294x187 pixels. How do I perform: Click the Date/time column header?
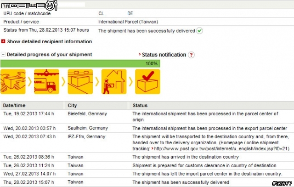(x=14, y=105)
